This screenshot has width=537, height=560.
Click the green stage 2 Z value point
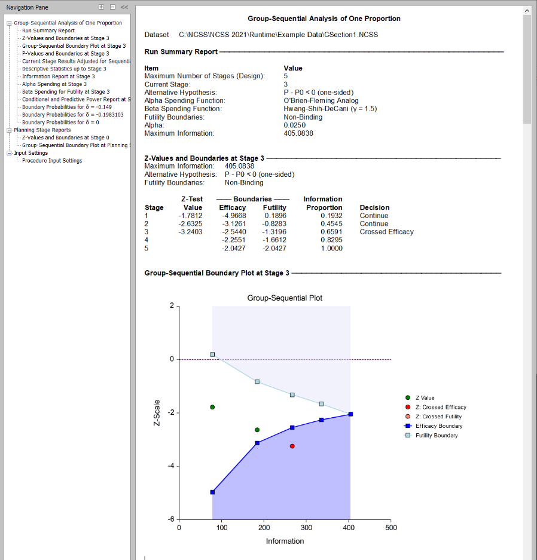(x=257, y=430)
